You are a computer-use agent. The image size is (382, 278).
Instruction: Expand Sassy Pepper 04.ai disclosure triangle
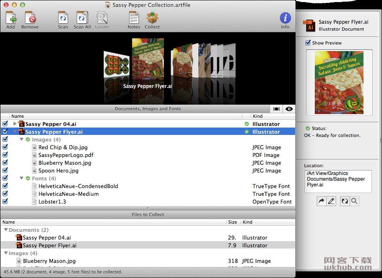[x=15, y=124]
